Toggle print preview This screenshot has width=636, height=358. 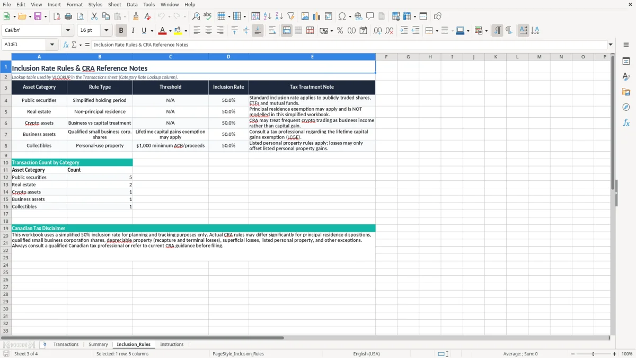(x=80, y=16)
